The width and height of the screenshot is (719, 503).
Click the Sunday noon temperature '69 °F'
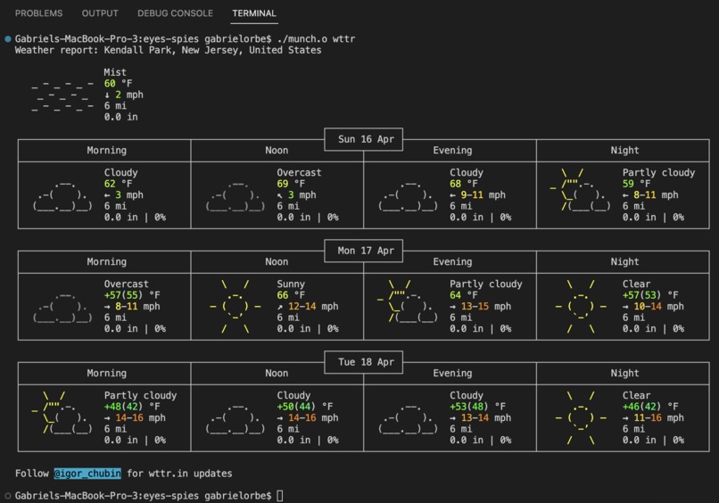[291, 184]
